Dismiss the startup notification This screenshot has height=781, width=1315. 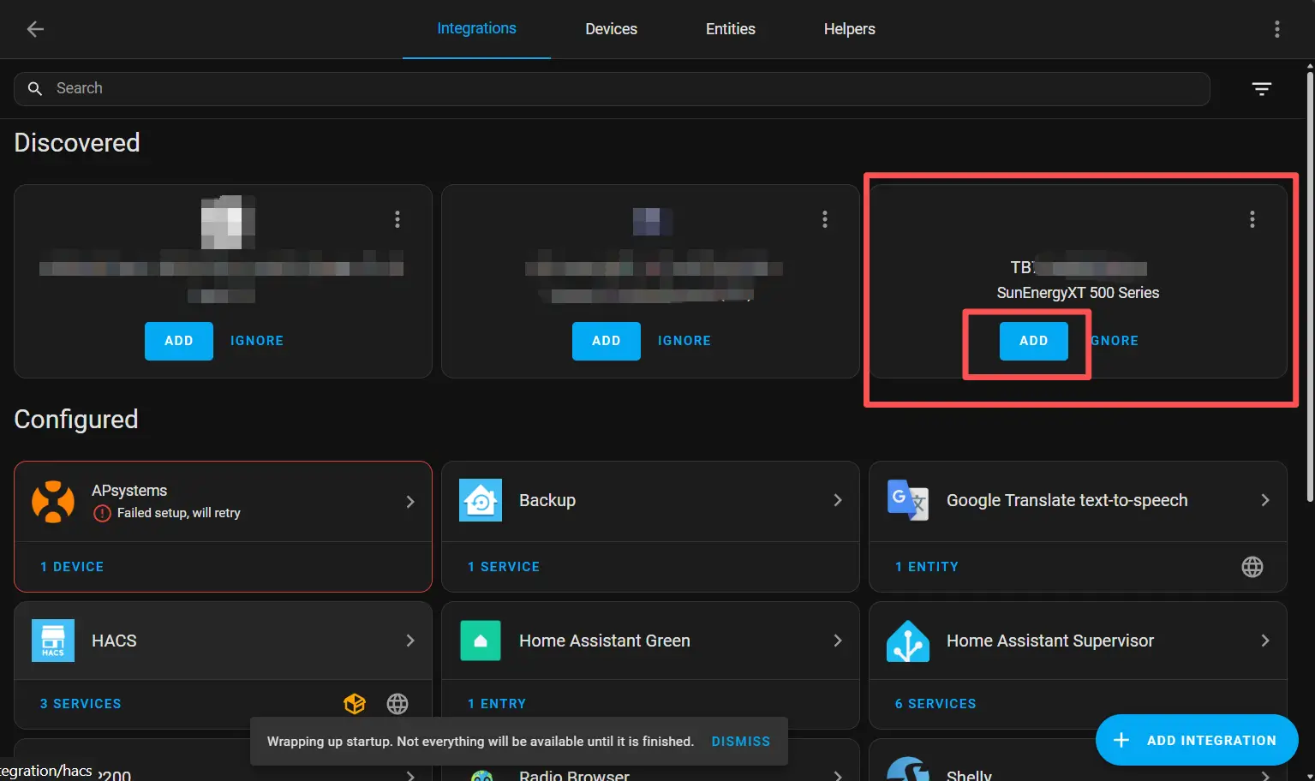tap(740, 742)
